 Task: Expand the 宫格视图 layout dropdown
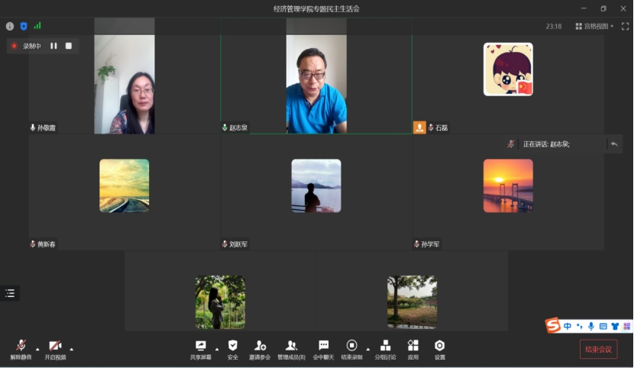(x=594, y=26)
